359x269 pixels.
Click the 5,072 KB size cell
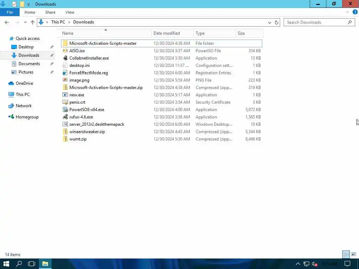(x=253, y=110)
